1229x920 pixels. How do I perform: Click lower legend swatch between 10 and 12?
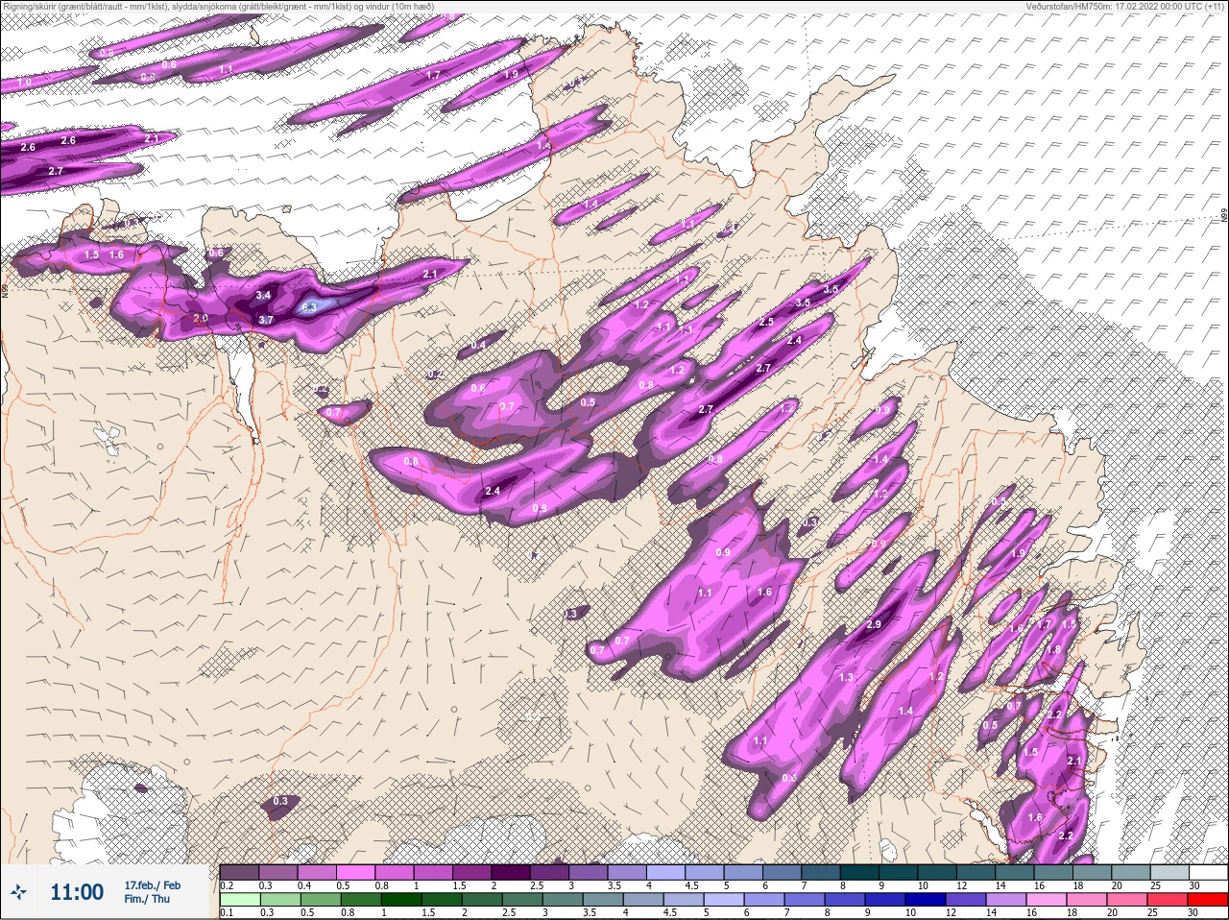(925, 900)
